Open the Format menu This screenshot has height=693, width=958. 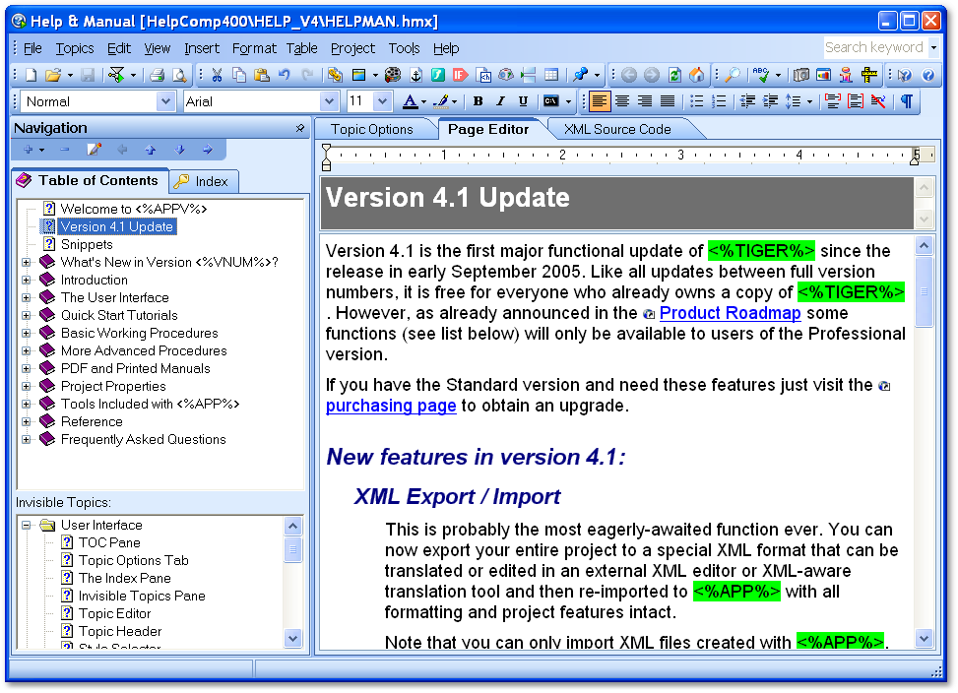254,48
